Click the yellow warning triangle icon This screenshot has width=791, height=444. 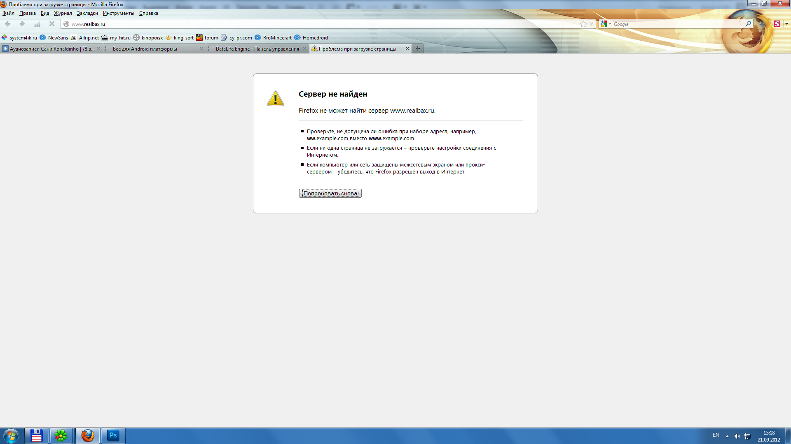coord(275,98)
